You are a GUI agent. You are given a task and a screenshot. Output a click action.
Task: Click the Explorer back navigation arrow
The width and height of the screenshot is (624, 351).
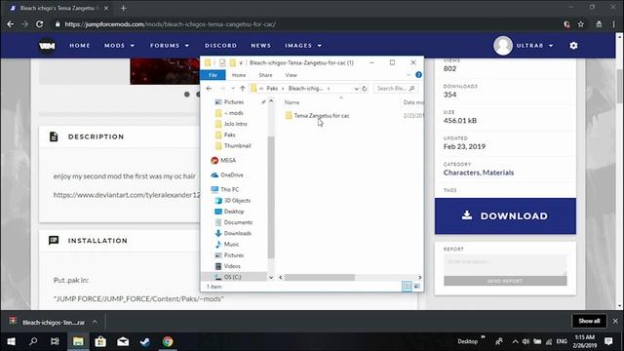(x=209, y=89)
